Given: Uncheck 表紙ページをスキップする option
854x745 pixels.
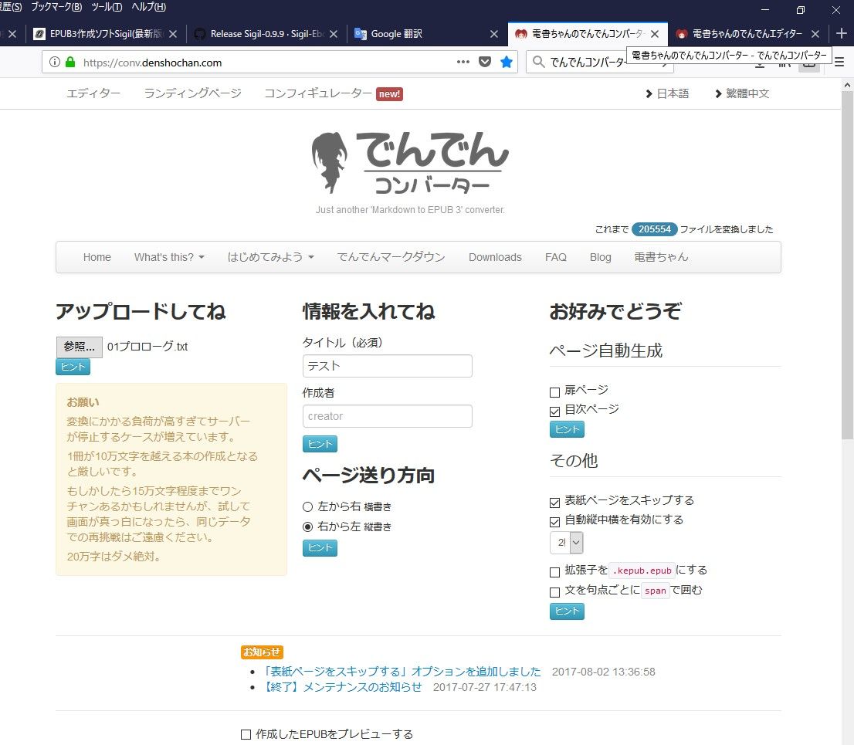Looking at the screenshot, I should 554,503.
